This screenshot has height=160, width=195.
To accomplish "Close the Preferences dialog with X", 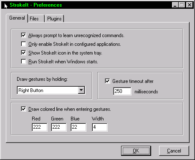I will [190, 5].
